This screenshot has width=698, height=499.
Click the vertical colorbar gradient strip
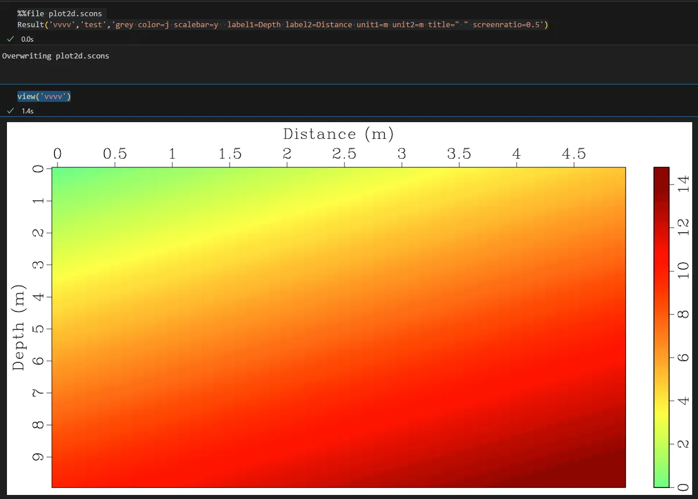(661, 327)
